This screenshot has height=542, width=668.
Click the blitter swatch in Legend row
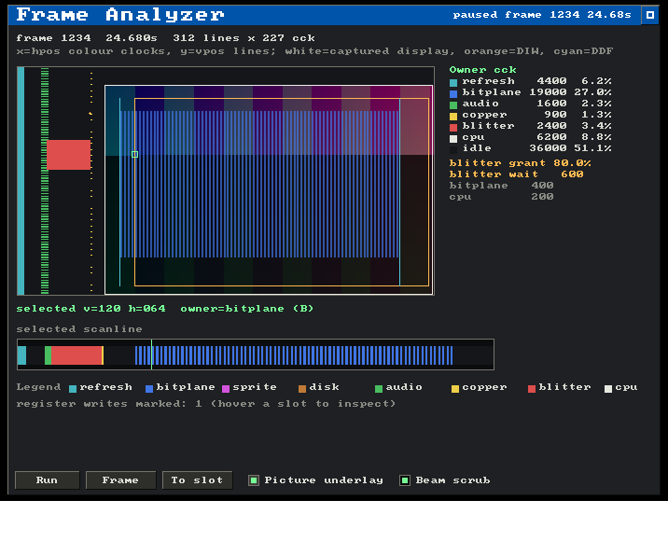532,389
